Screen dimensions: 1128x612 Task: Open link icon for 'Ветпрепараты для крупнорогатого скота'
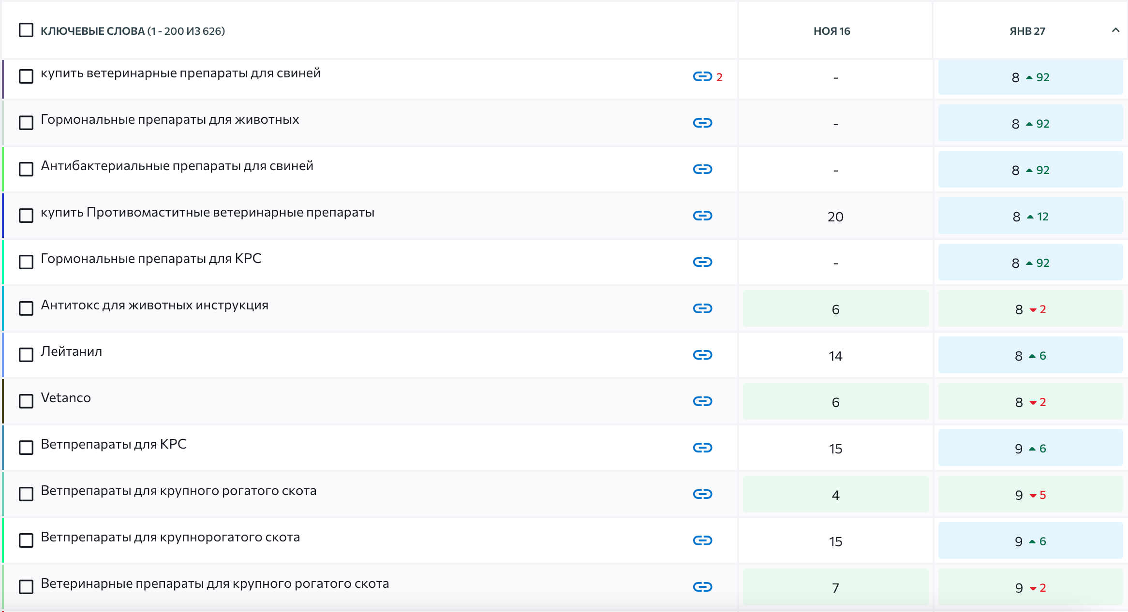click(702, 540)
